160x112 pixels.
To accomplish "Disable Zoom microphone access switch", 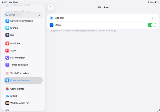I will tap(152, 25).
